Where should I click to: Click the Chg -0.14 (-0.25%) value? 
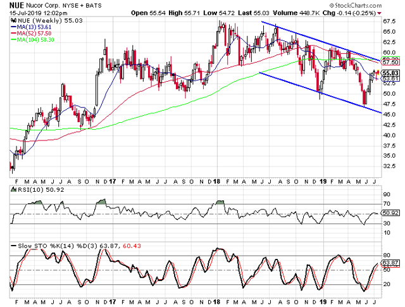[349, 13]
